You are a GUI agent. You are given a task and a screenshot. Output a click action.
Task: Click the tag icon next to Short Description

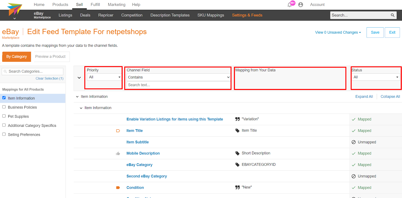(x=237, y=153)
